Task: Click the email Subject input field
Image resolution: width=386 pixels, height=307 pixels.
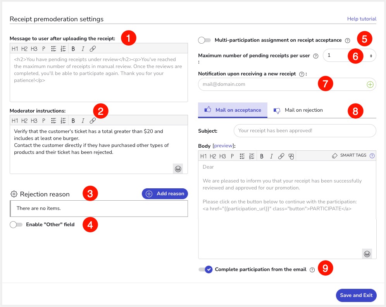Action: click(305, 131)
